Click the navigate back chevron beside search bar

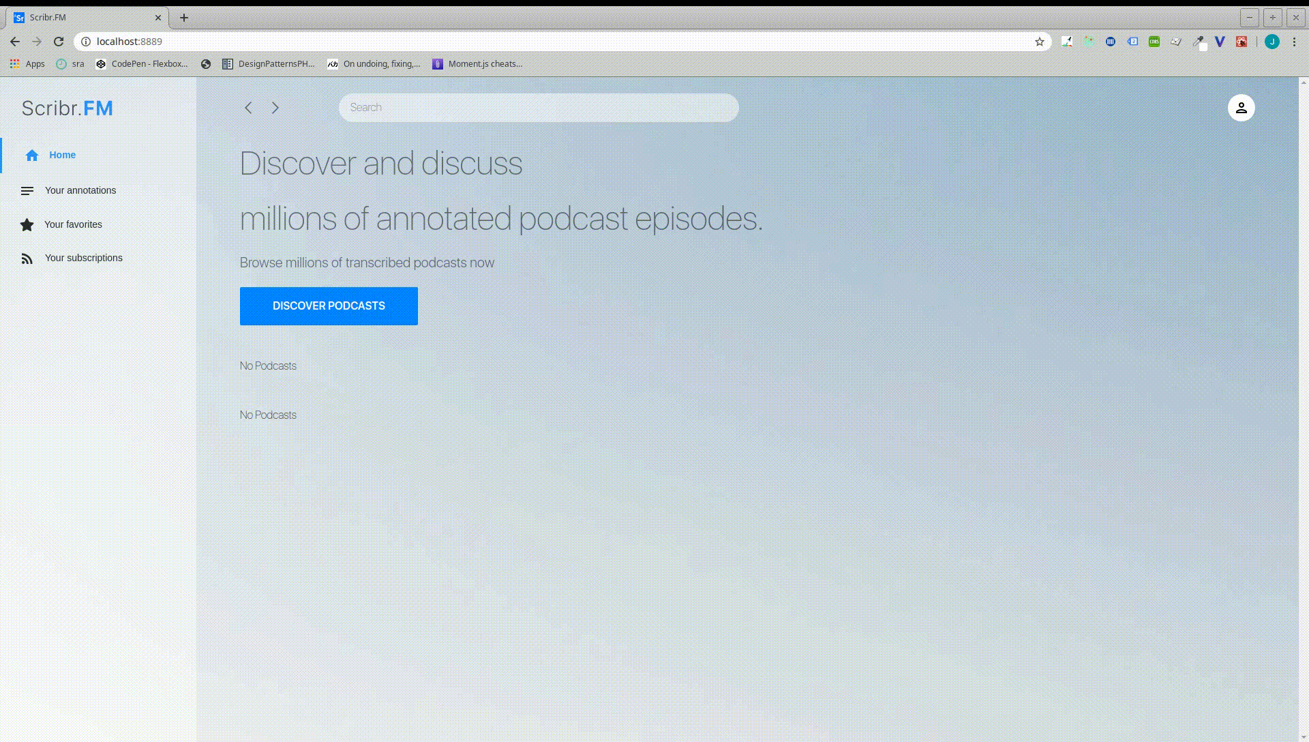tap(248, 107)
